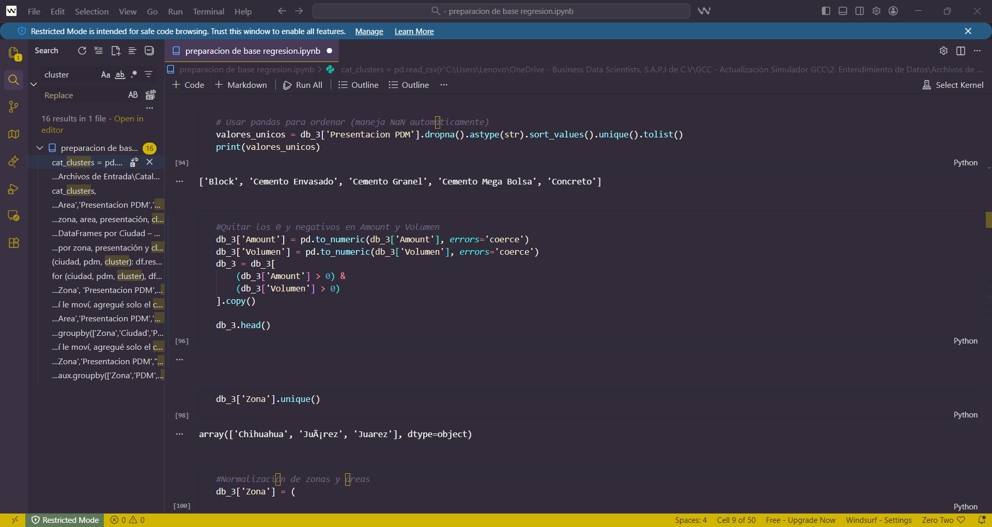Viewport: 992px width, 527px height.
Task: Collapse the Replace field with its chevron
Action: tap(33, 84)
